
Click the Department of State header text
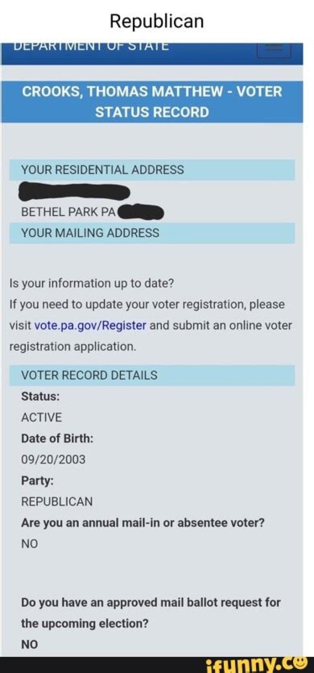click(x=91, y=46)
